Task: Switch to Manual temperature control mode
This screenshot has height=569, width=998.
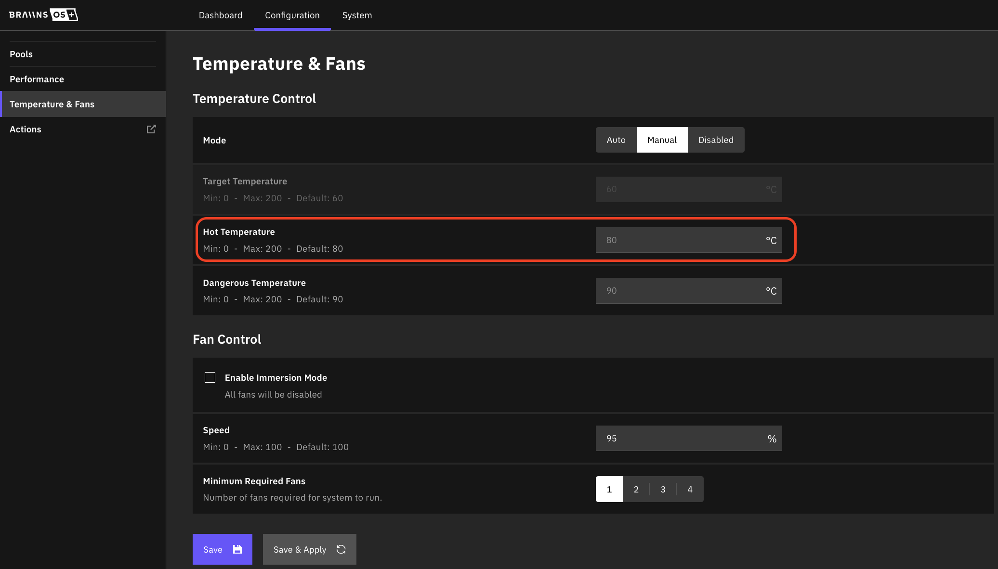Action: click(661, 140)
